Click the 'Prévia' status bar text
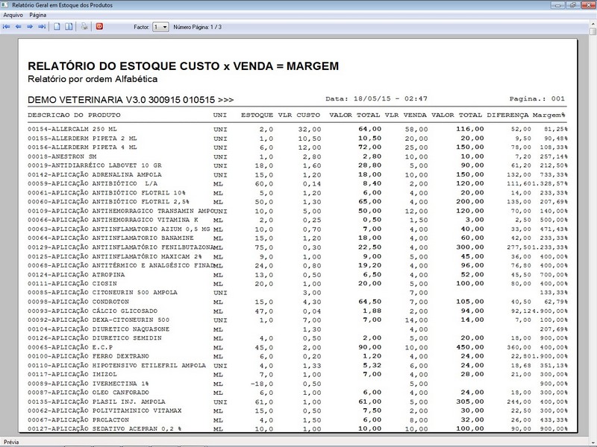Image resolution: width=597 pixels, height=447 pixels. [11, 442]
